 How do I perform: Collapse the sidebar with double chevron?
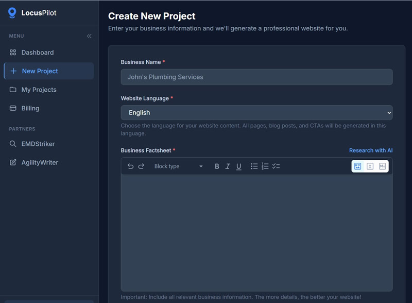click(x=89, y=36)
